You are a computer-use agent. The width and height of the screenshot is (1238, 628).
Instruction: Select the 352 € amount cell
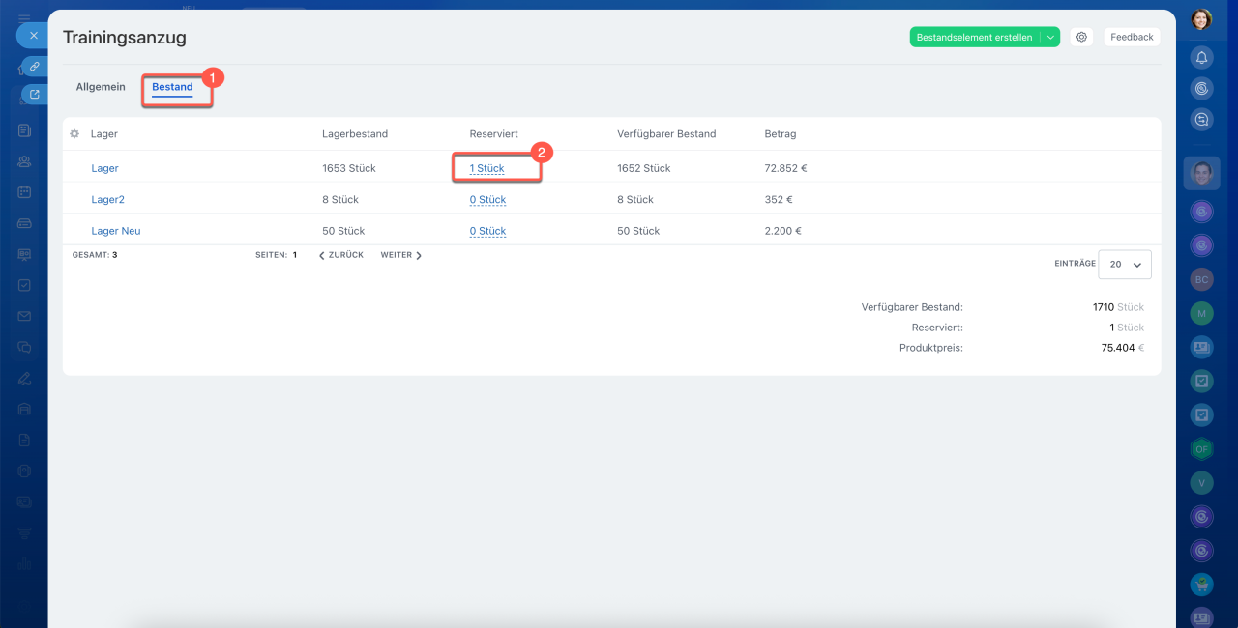point(779,200)
